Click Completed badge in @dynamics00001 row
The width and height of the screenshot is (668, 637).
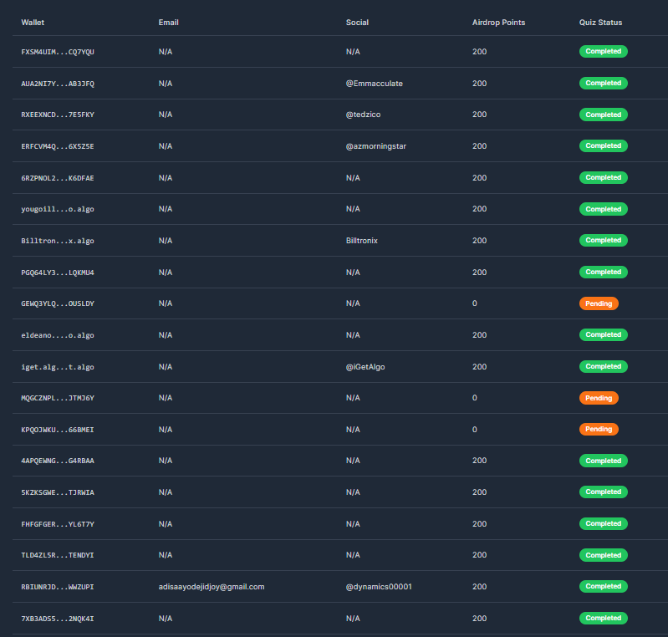[604, 586]
